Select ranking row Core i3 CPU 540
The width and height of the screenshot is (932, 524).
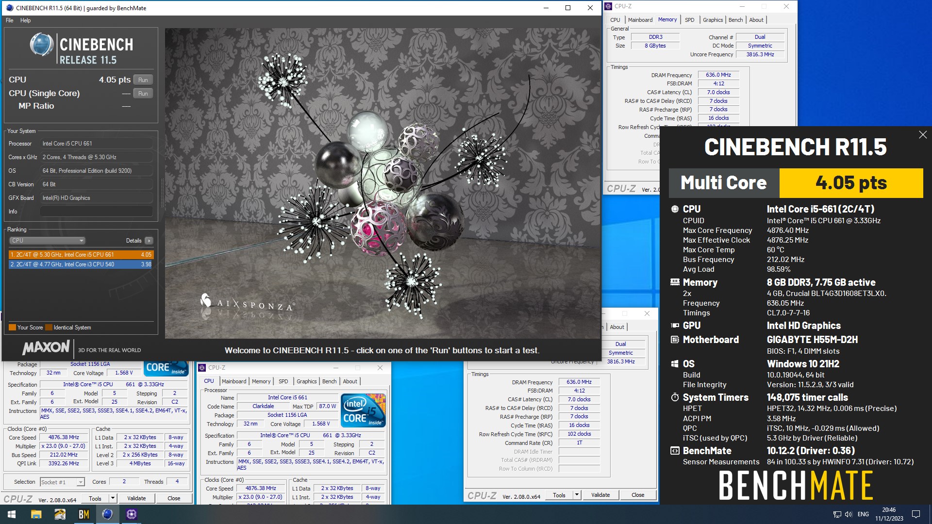(81, 264)
